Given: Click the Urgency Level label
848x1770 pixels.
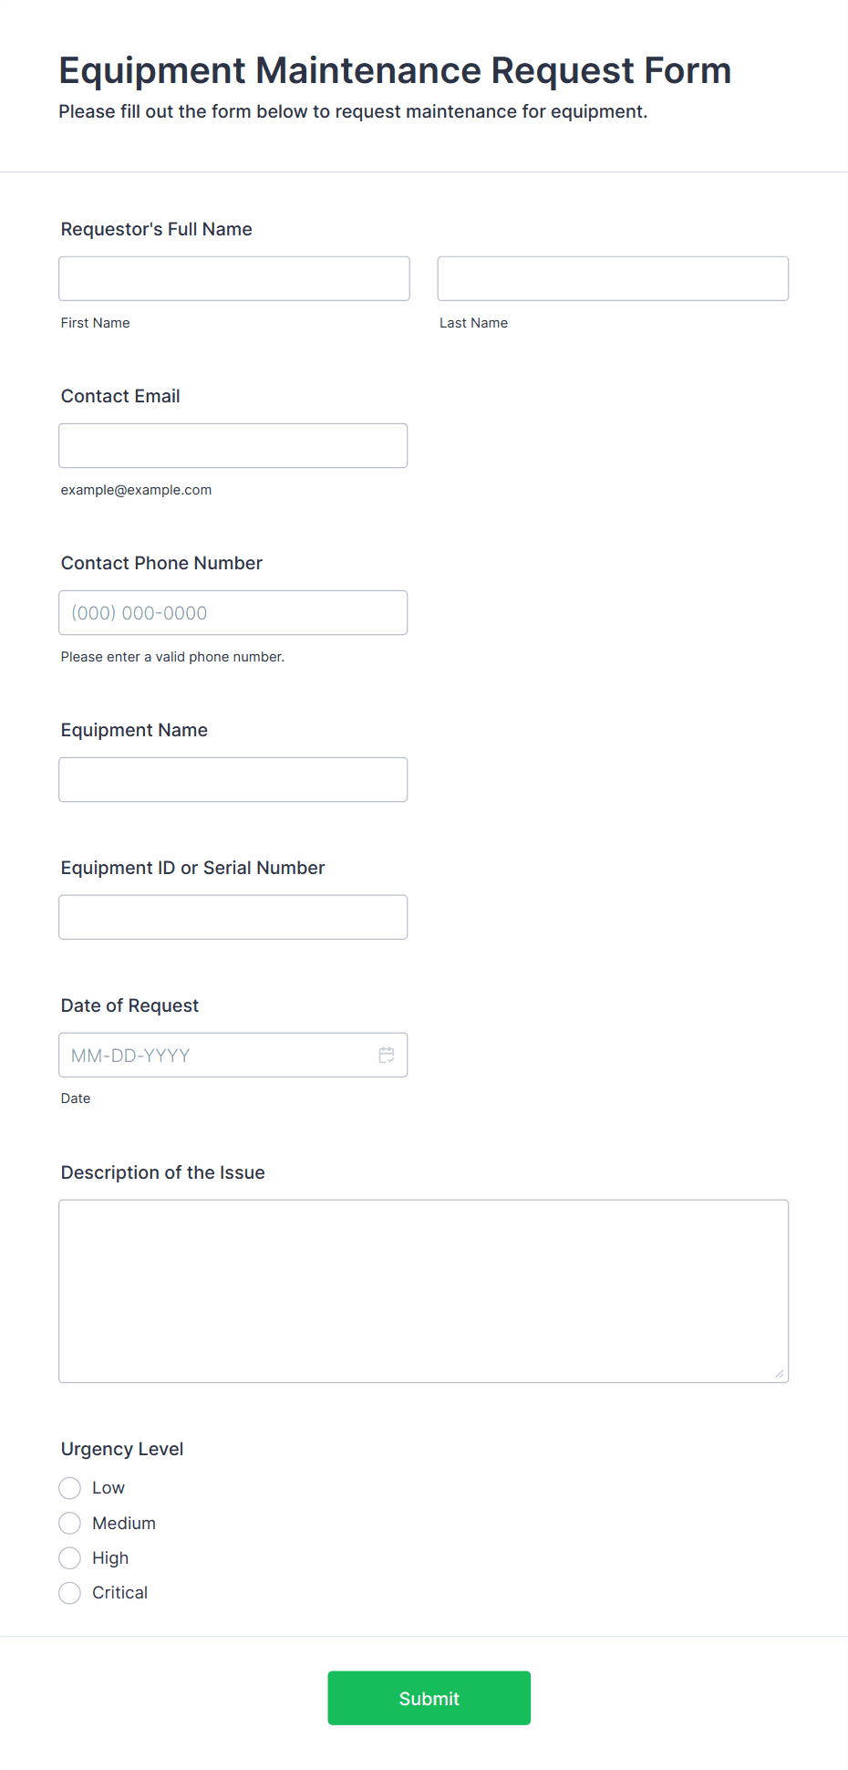Looking at the screenshot, I should point(122,1449).
